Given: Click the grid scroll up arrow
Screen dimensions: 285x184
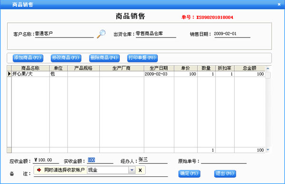Looking at the screenshot, I should pos(268,68).
